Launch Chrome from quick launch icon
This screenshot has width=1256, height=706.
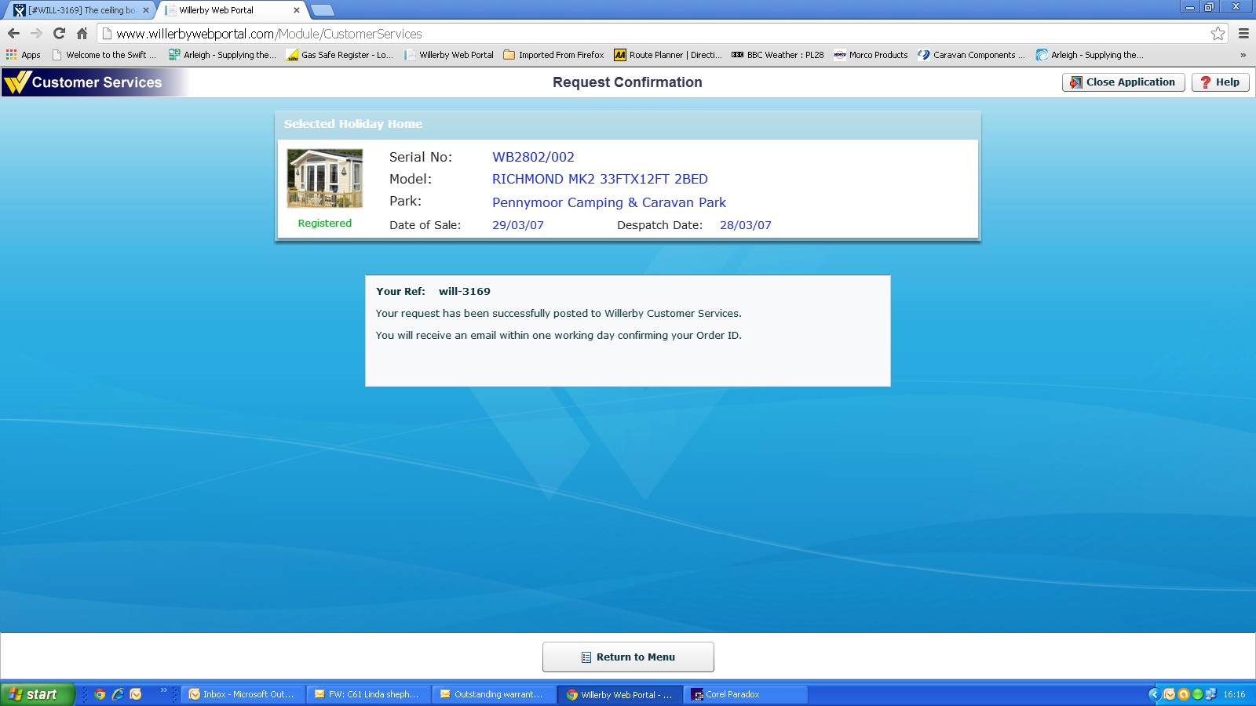tap(100, 694)
